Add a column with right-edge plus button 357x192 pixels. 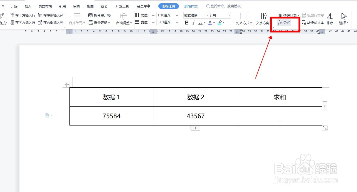tap(325, 106)
